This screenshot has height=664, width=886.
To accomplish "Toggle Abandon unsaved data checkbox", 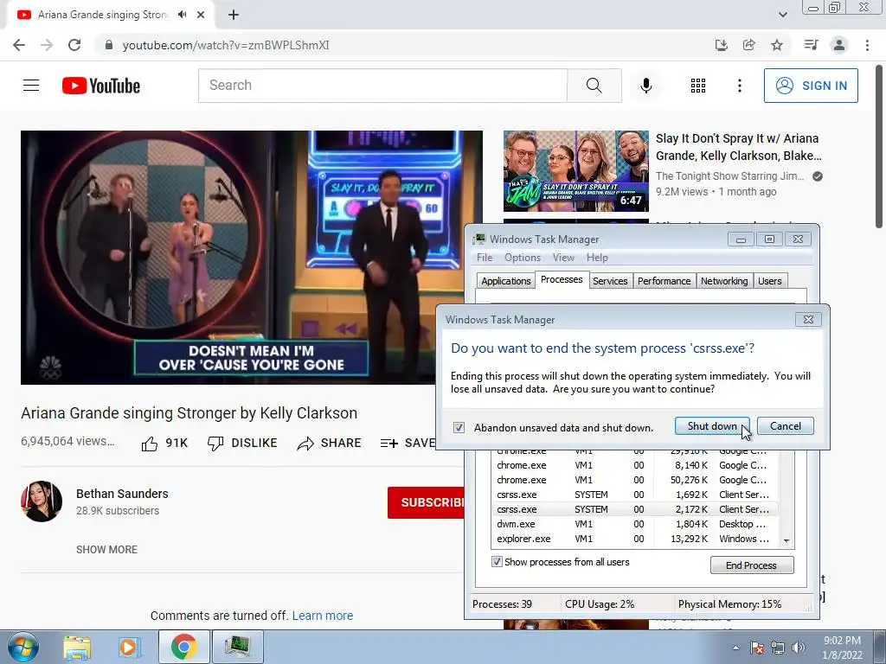I will click(459, 427).
